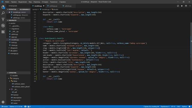Open the editor More Actions ellipsis

[190, 6]
